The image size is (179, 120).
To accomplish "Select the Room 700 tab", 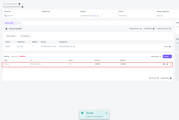I will coord(9,23).
